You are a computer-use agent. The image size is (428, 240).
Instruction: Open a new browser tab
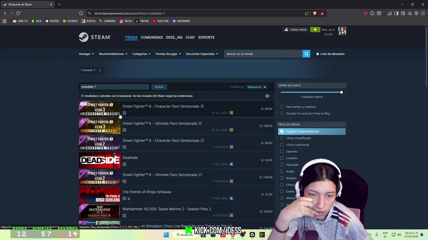[59, 4]
